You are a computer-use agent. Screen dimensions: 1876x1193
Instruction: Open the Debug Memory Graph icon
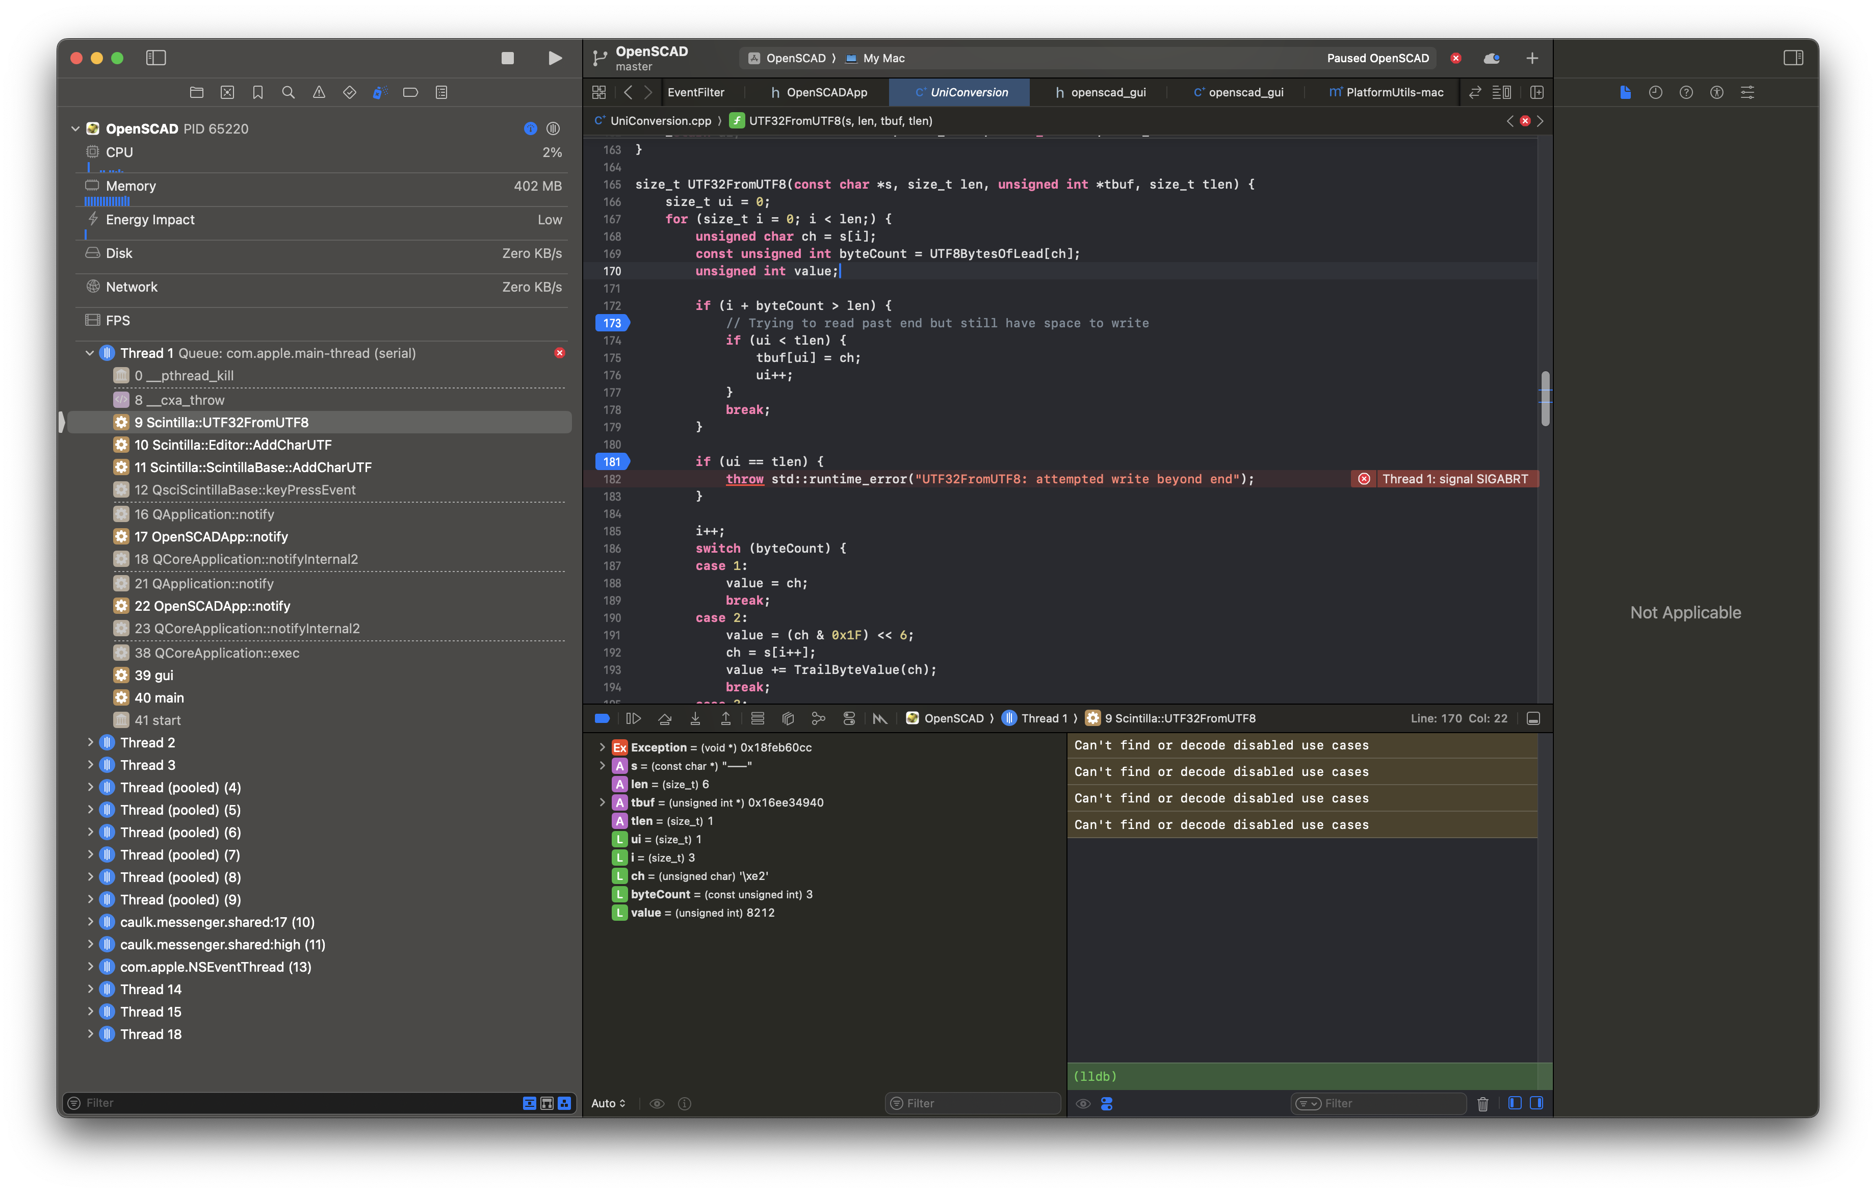coord(818,718)
